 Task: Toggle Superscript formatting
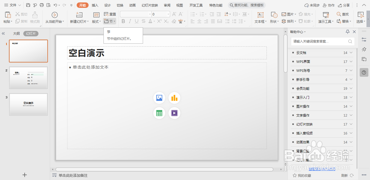[x=160, y=21]
